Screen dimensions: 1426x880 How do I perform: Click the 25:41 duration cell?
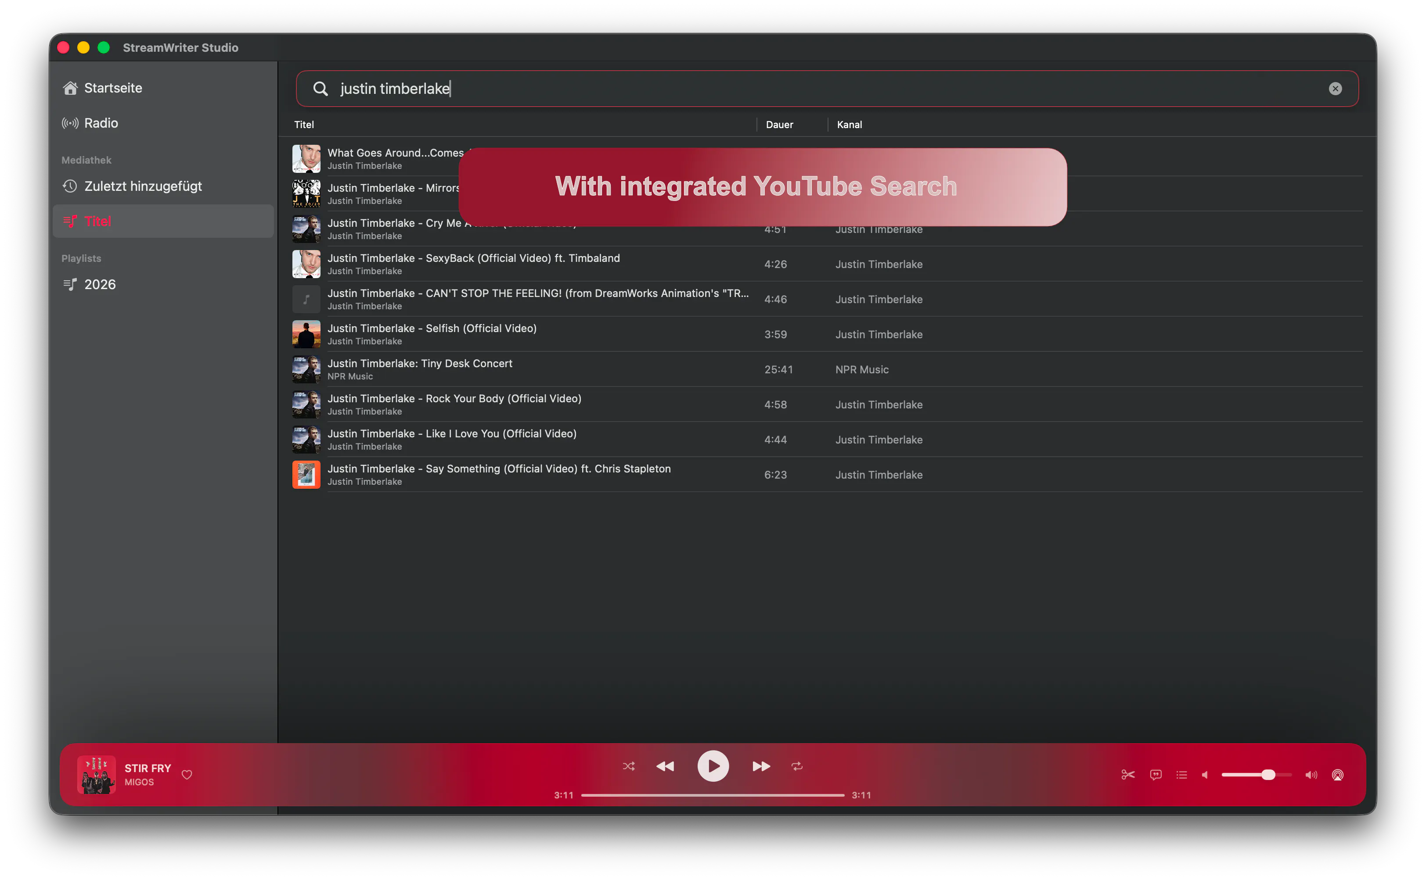point(778,369)
